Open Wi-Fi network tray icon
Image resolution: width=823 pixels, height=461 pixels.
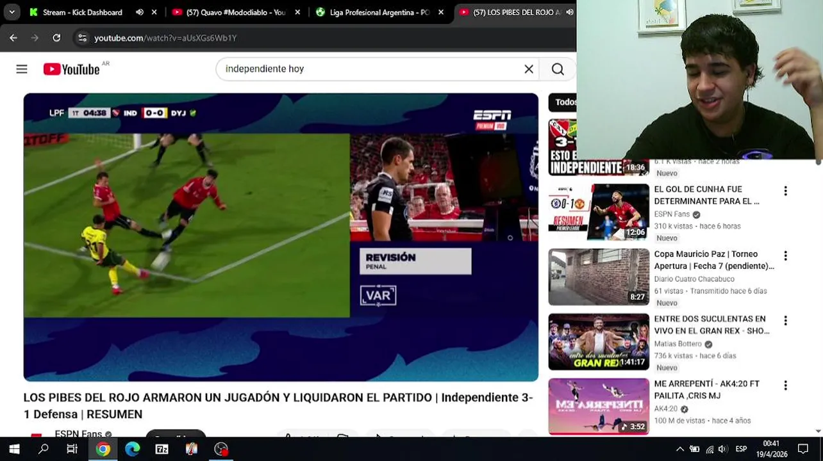[709, 449]
